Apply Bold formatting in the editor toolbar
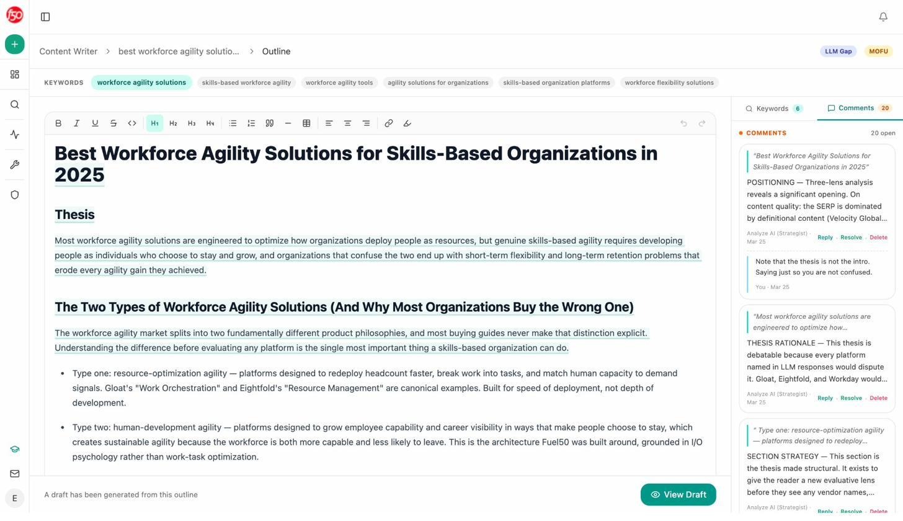Viewport: 903px width, 521px height. point(58,123)
